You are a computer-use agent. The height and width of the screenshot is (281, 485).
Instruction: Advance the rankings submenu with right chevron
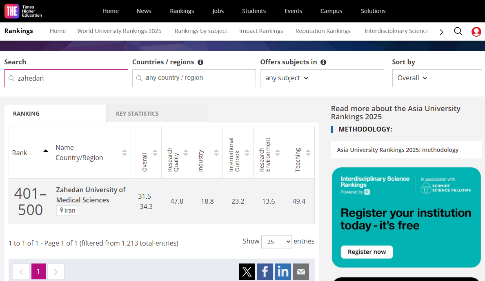click(441, 32)
